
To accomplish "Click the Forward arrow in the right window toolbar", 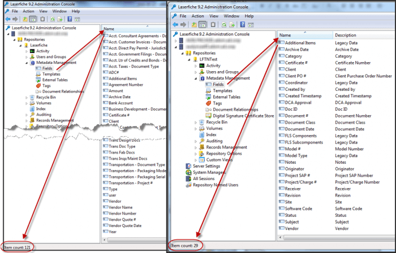I will [x=183, y=24].
